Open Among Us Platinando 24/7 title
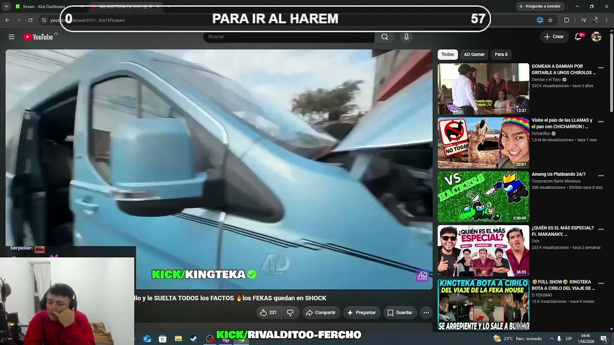This screenshot has width=614, height=345. pyautogui.click(x=558, y=174)
